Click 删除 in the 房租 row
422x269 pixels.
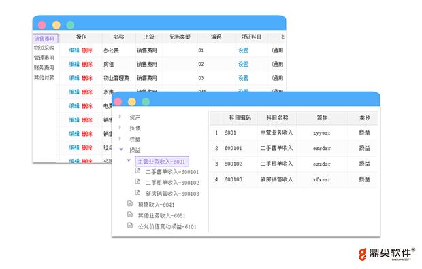coord(87,65)
